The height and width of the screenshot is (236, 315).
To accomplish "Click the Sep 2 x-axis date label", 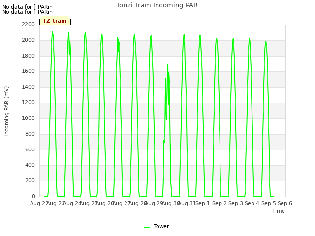I will point(220,203).
